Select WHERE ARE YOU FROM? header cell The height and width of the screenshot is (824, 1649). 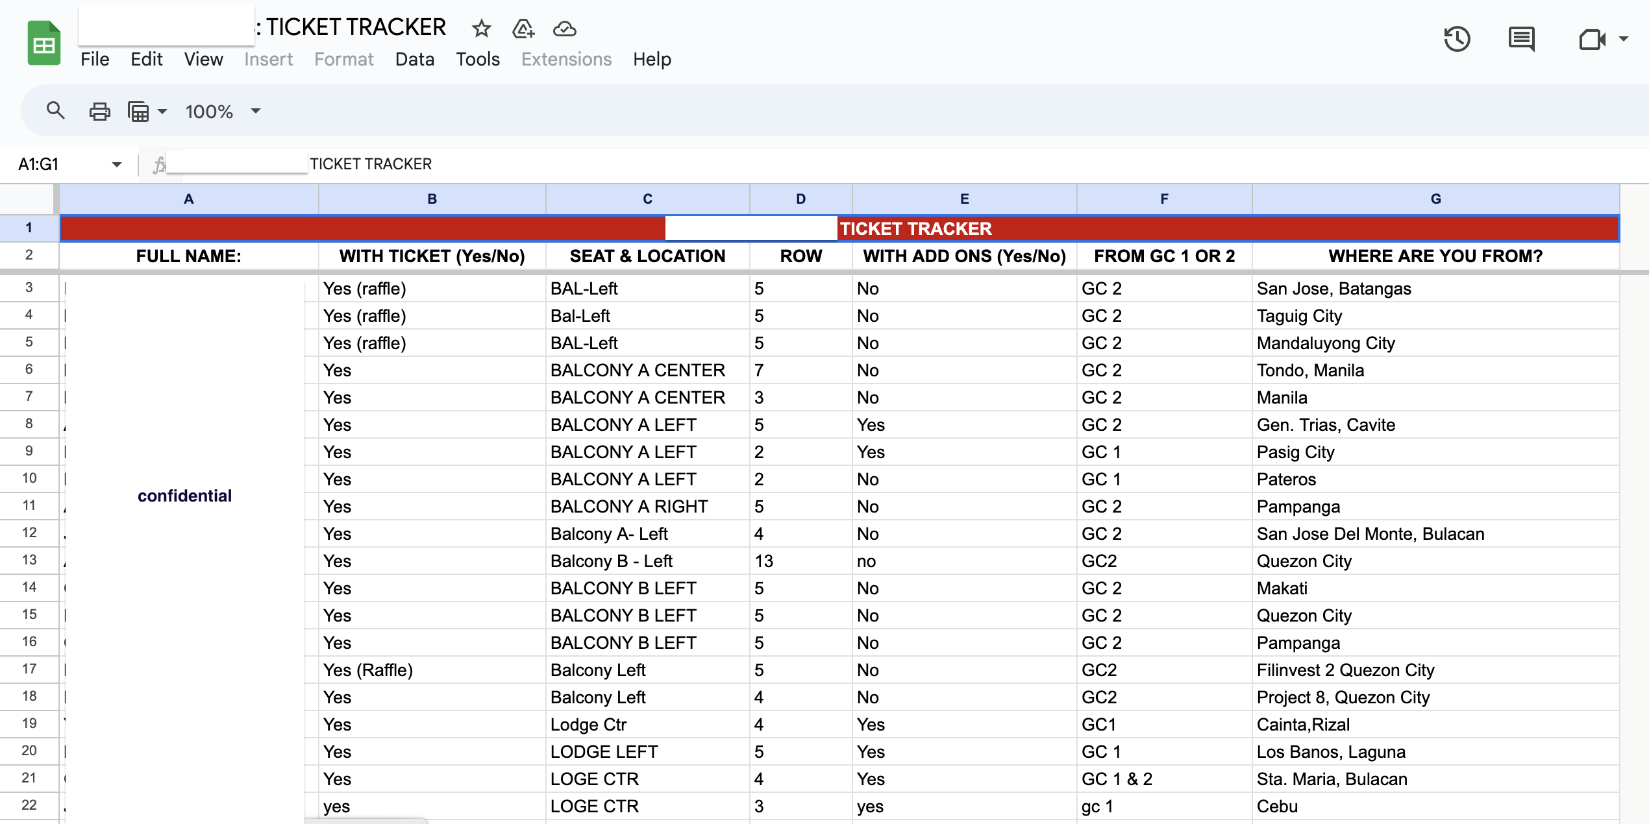coord(1436,256)
